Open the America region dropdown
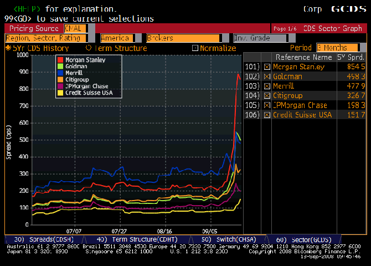The height and width of the screenshot is (266, 371). (117, 38)
